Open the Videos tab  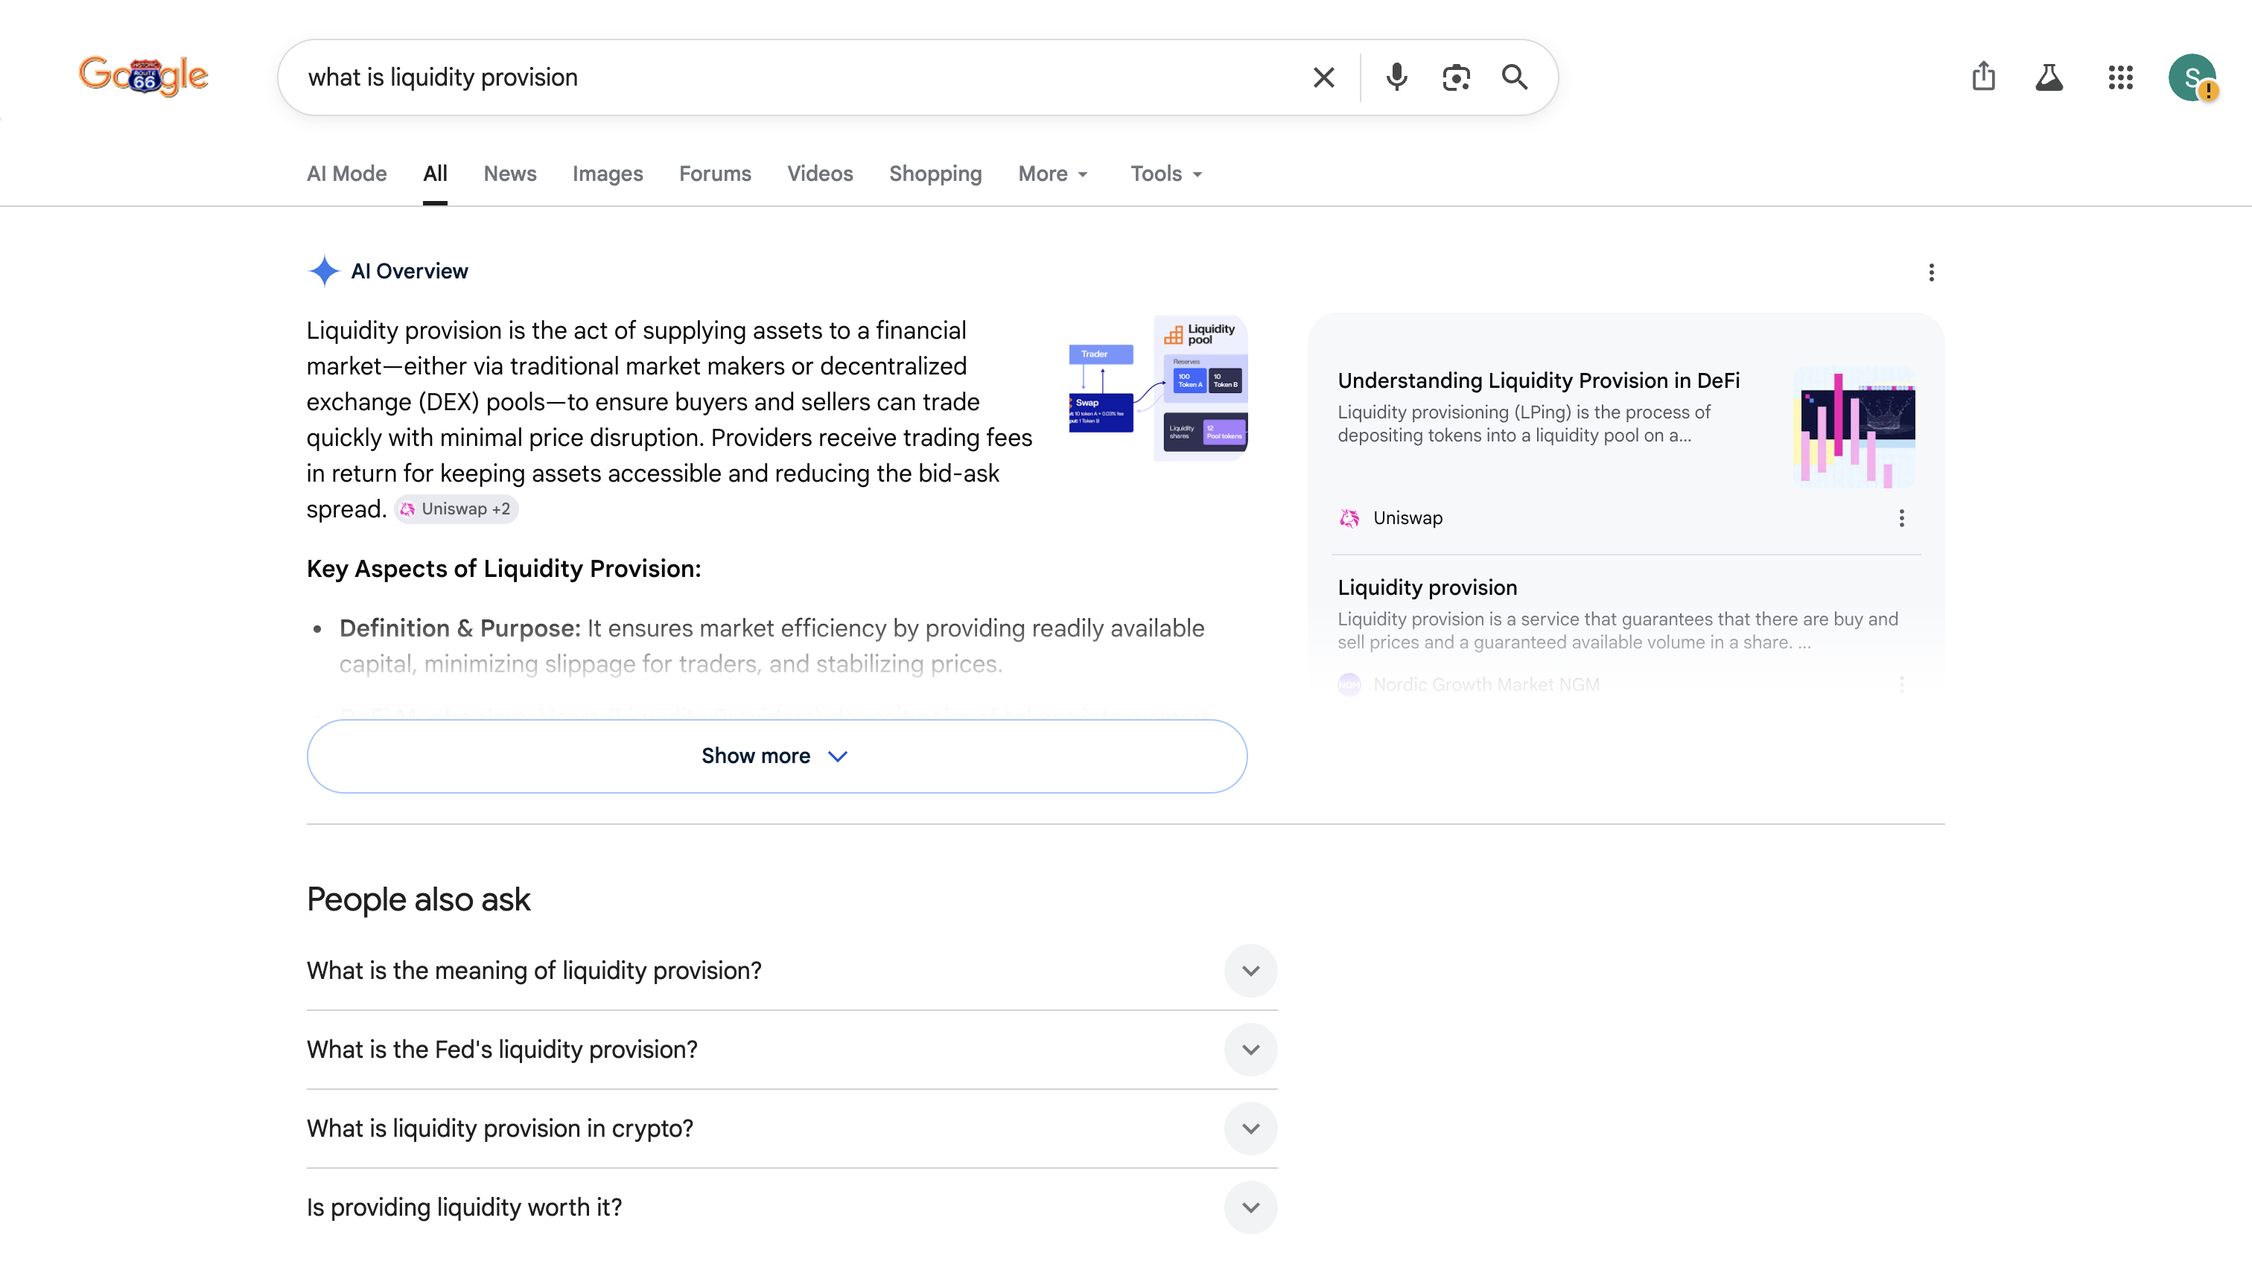pos(820,173)
